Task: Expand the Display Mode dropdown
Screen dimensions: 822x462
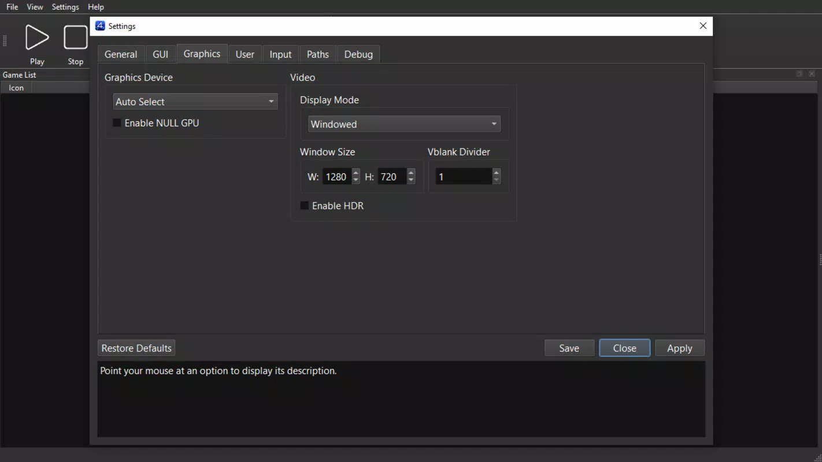Action: point(404,124)
